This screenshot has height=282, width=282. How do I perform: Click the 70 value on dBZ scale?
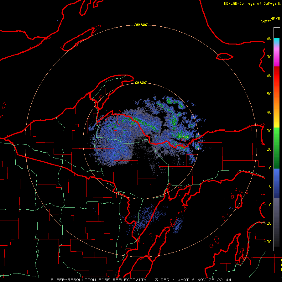point(269,57)
